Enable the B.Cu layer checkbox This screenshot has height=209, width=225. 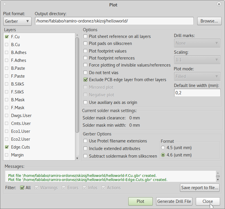[7, 45]
